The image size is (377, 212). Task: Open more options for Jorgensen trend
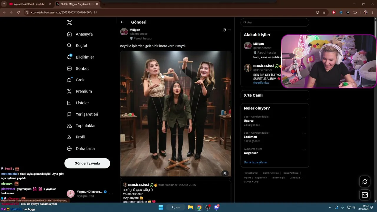(304, 149)
